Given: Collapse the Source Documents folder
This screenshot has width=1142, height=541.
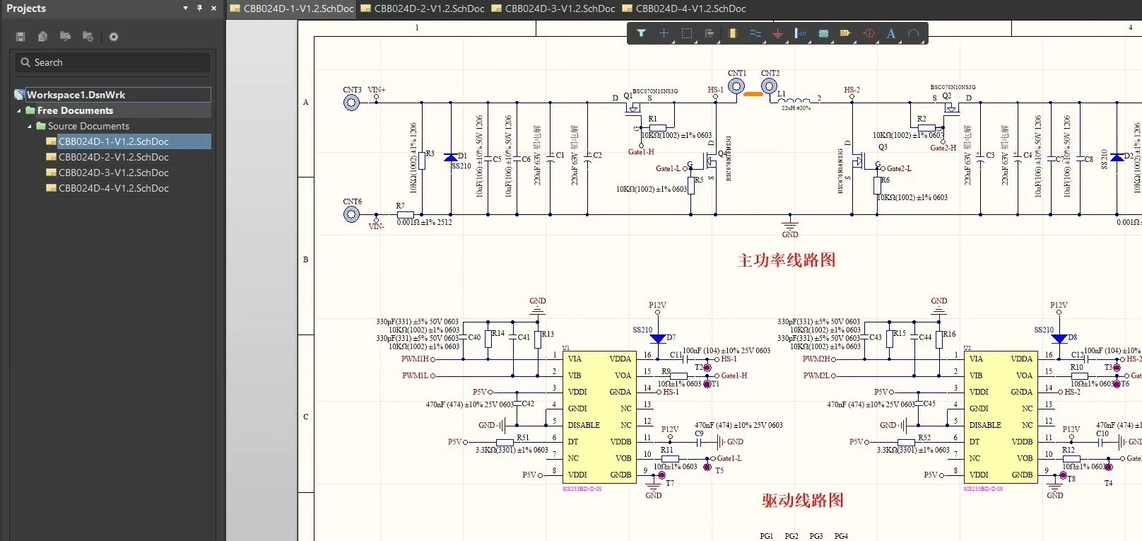Looking at the screenshot, I should click(30, 127).
